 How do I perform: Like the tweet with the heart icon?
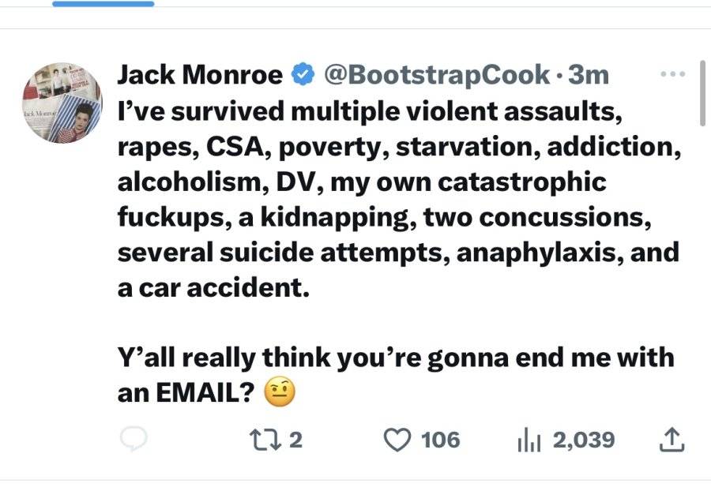397,440
